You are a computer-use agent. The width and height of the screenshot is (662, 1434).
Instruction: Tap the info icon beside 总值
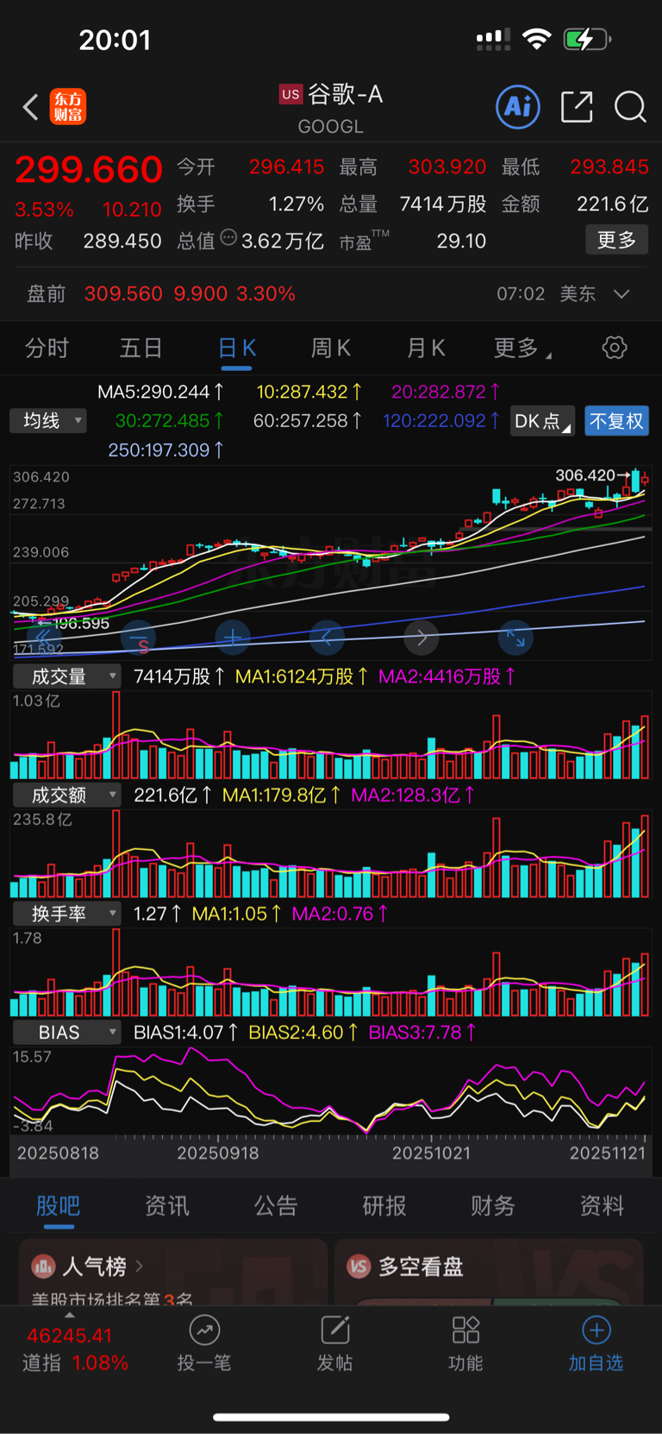point(228,237)
